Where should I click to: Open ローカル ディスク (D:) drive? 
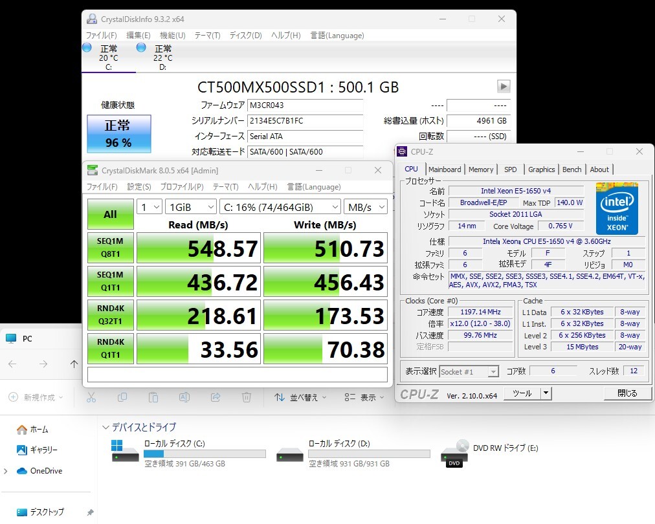coord(353,453)
